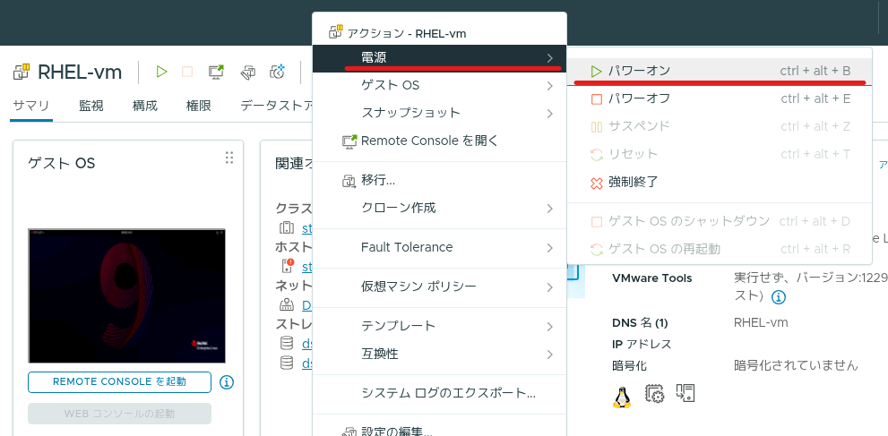Viewport: 888px width, 436px height.
Task: Launch remote console via toolbar monitor icon
Action: coord(216,72)
